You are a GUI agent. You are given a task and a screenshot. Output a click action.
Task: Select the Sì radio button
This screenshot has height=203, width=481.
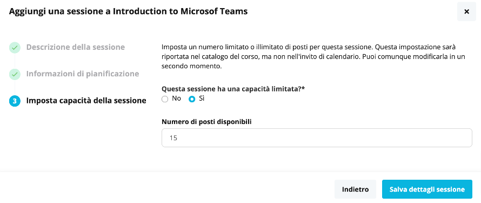[192, 99]
